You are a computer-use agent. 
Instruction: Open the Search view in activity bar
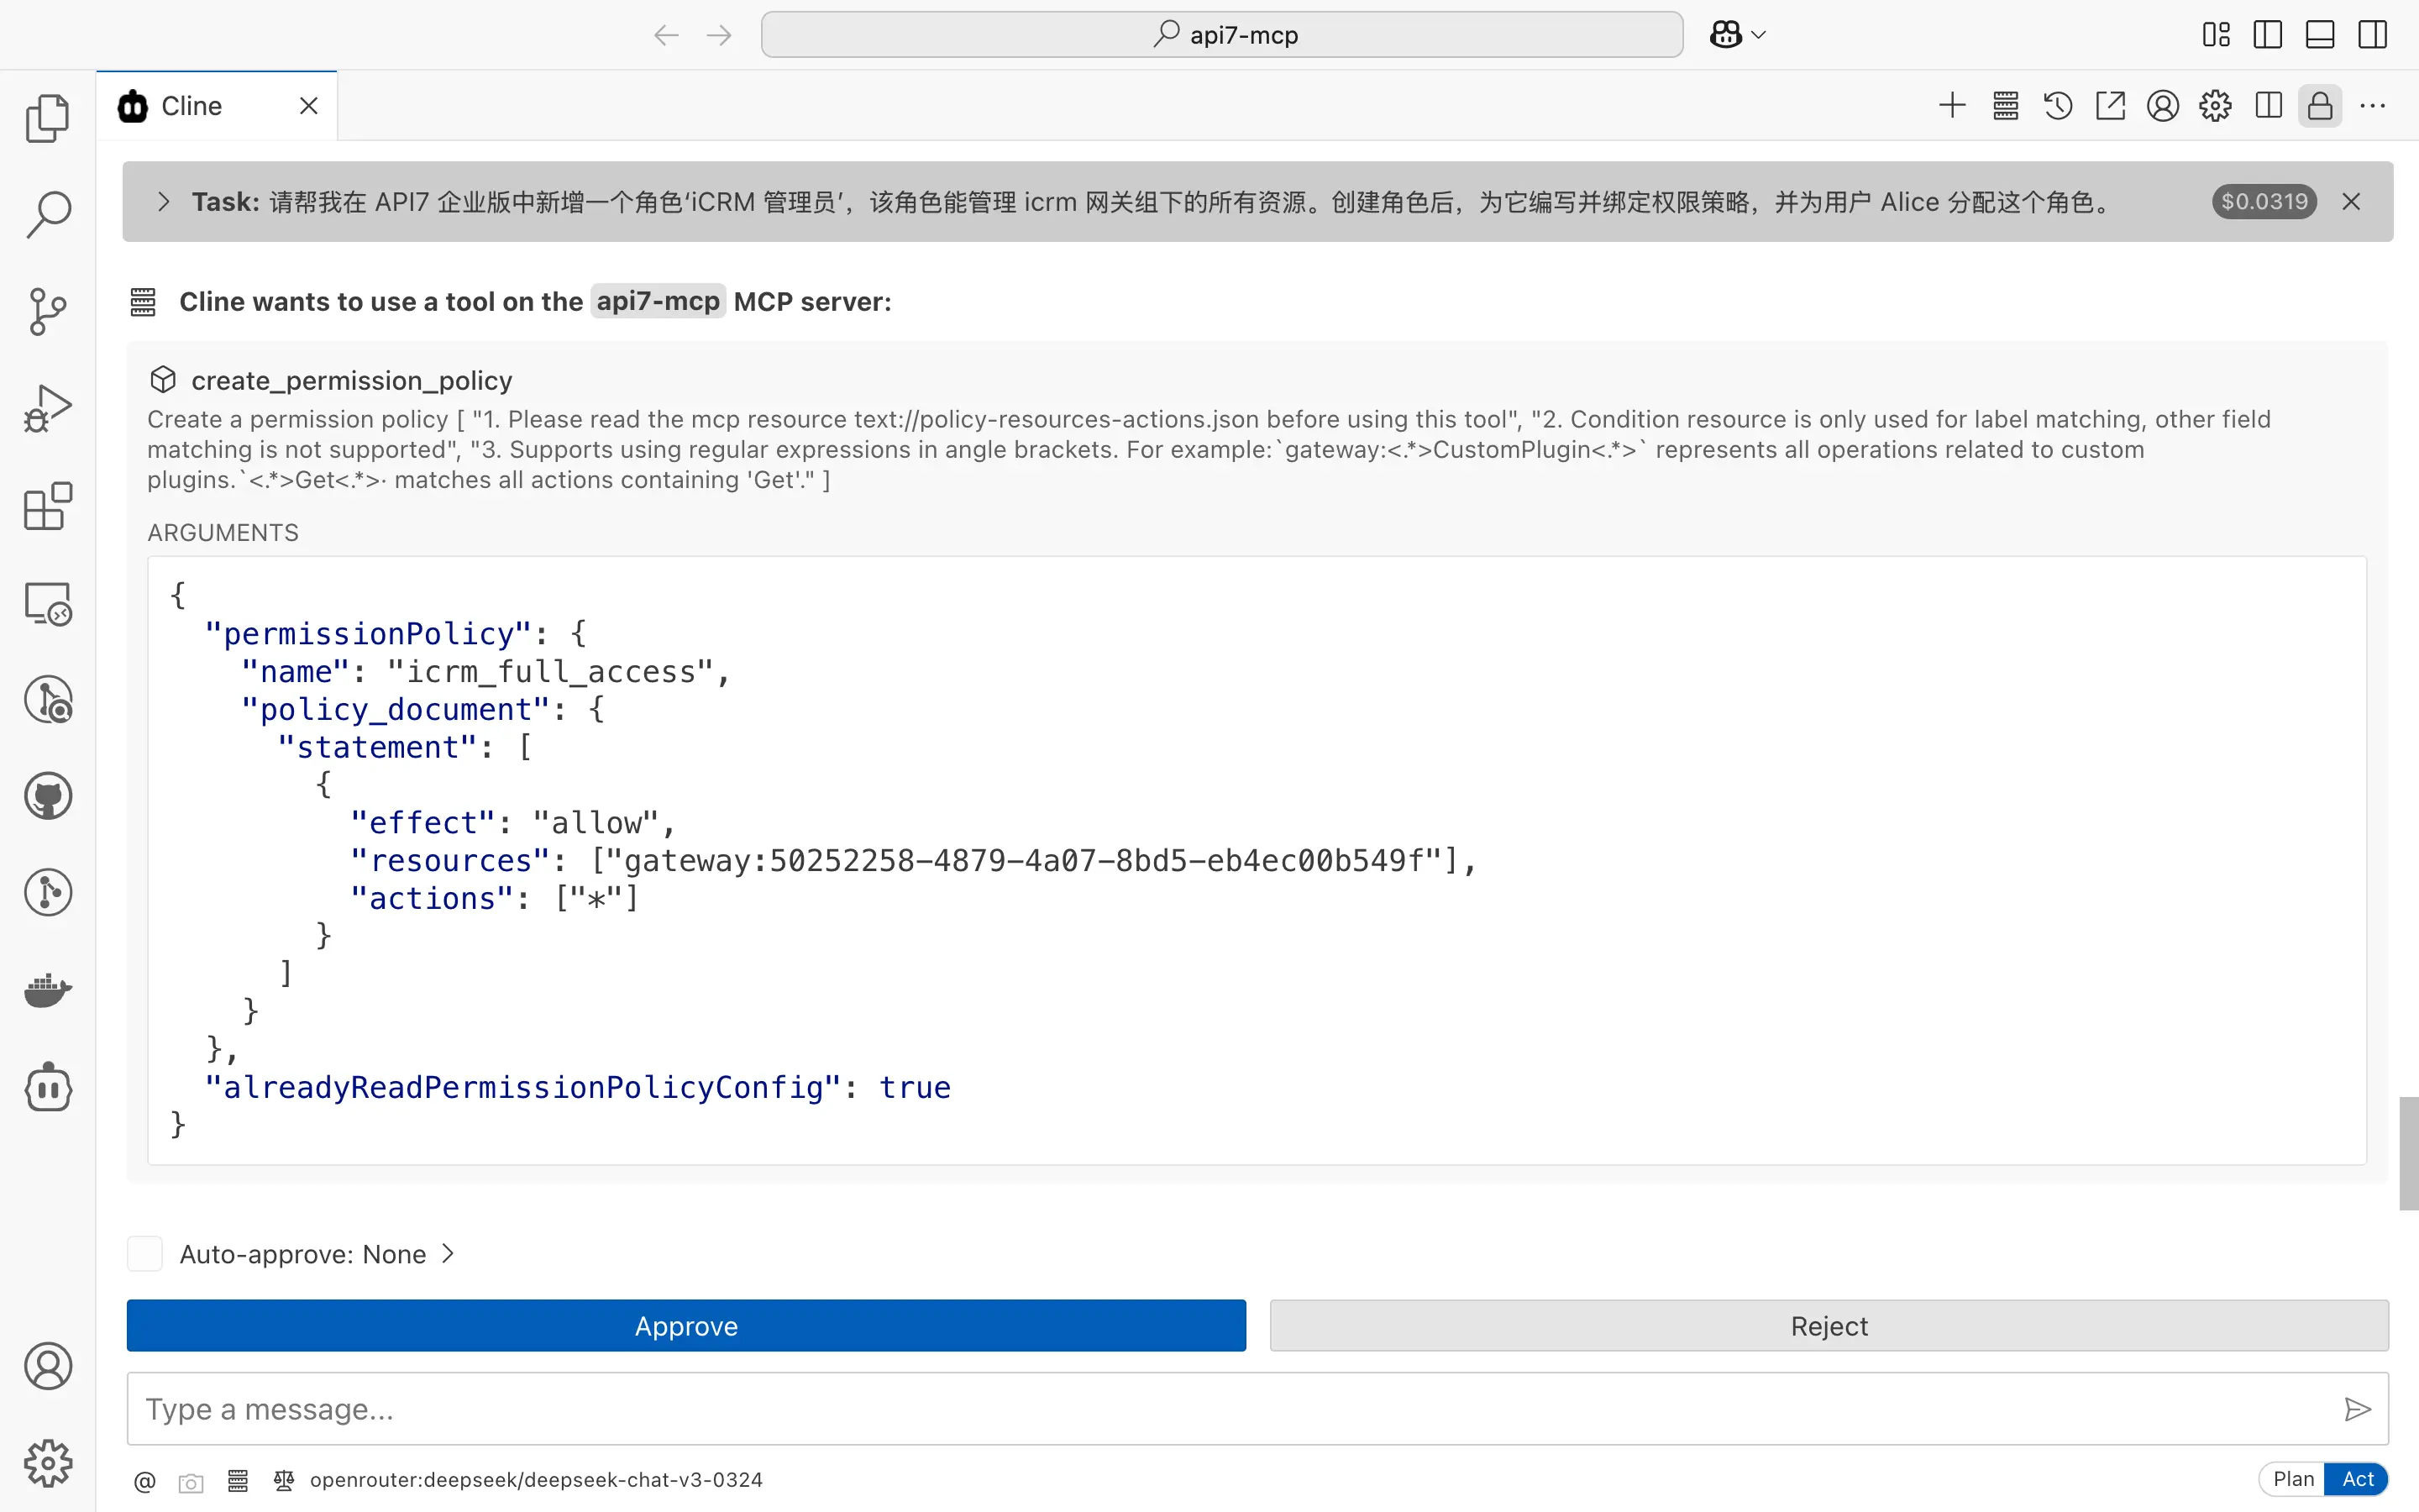click(x=47, y=214)
